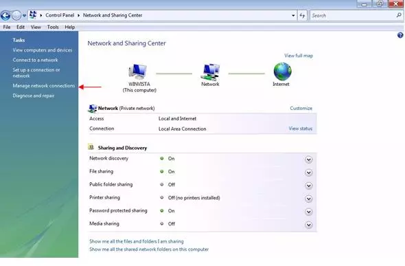Select Network and Sharing Center breadcrumb
This screenshot has height=266, width=405.
113,15
